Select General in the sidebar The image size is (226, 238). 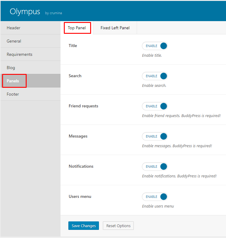(31, 41)
